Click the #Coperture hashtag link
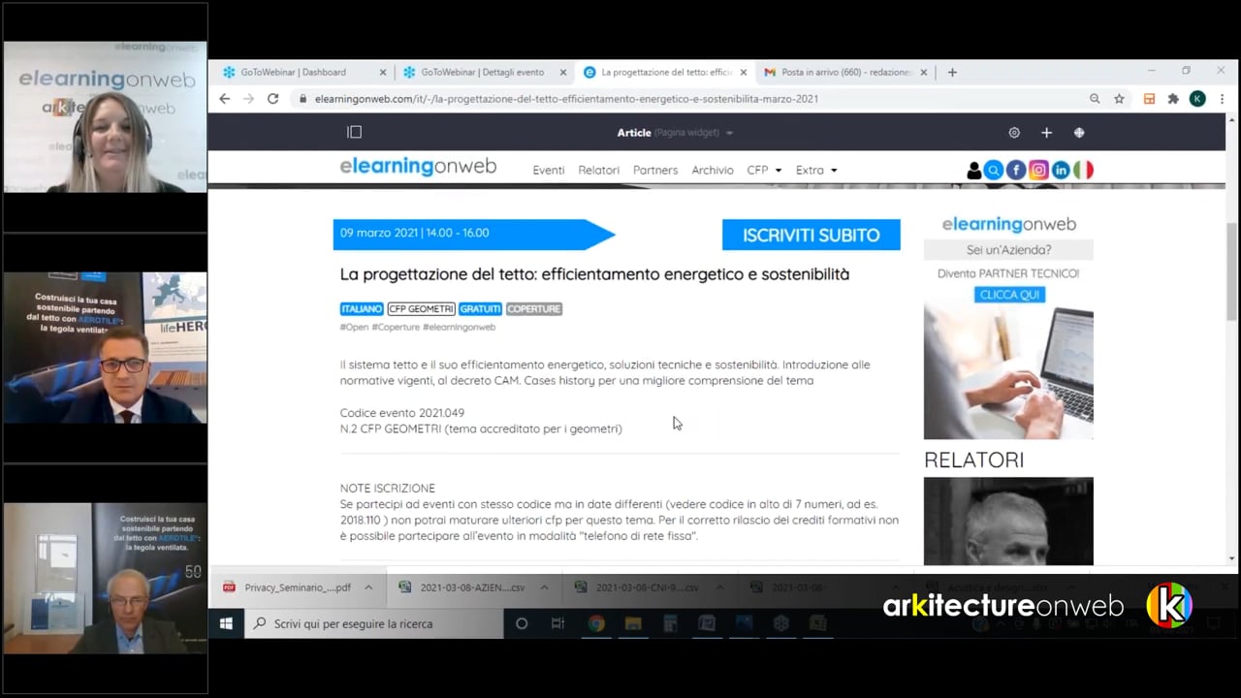 point(396,327)
